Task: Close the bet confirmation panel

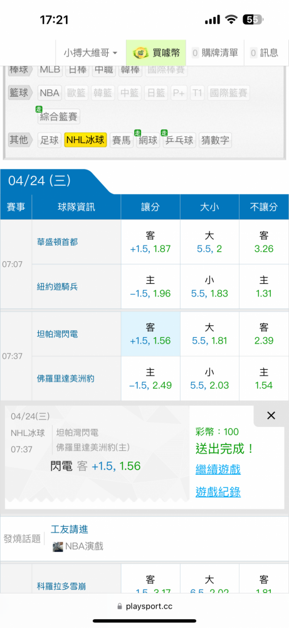Action: pos(271,416)
